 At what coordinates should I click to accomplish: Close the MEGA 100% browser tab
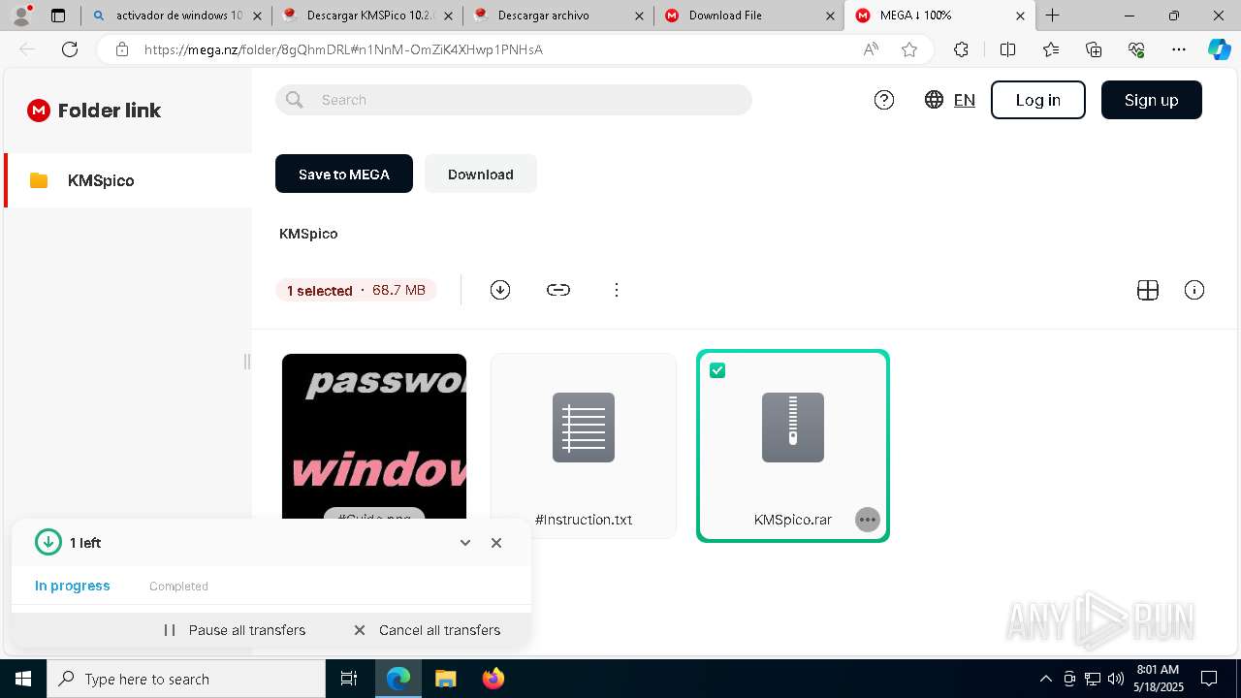[1021, 16]
